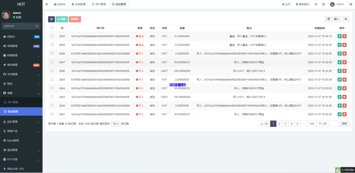Check the select-all checkbox in the table header
The width and height of the screenshot is (355, 173).
(52, 28)
